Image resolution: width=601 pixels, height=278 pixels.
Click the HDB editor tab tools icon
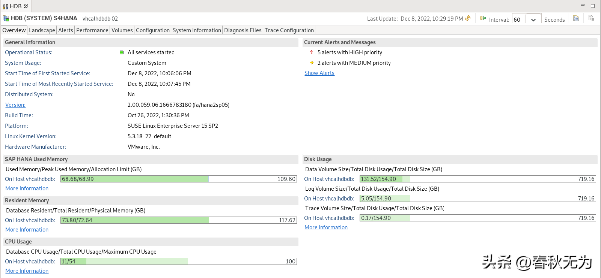5,6
